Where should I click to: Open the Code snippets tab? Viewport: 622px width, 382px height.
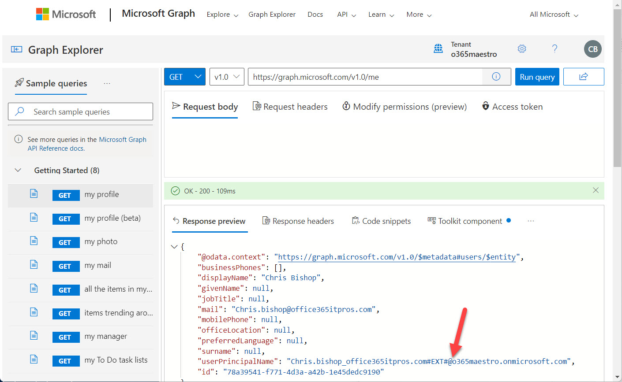(381, 221)
